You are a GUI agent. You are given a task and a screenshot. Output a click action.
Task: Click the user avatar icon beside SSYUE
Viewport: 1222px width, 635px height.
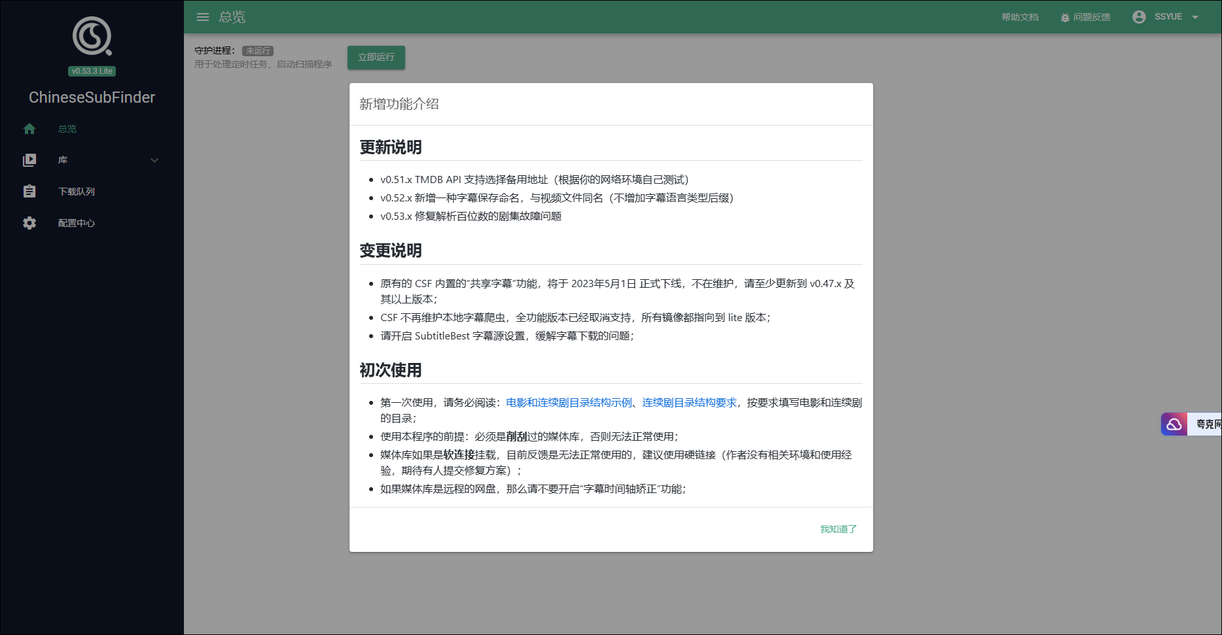tap(1139, 17)
